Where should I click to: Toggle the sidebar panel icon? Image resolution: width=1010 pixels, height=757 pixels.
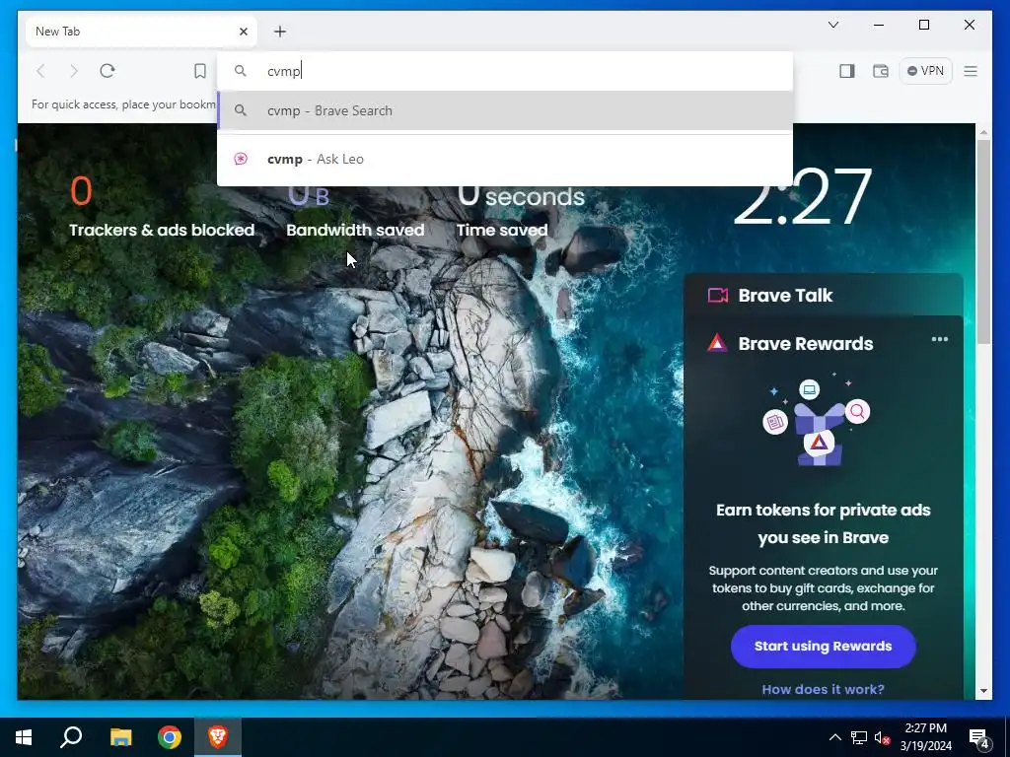coord(847,71)
